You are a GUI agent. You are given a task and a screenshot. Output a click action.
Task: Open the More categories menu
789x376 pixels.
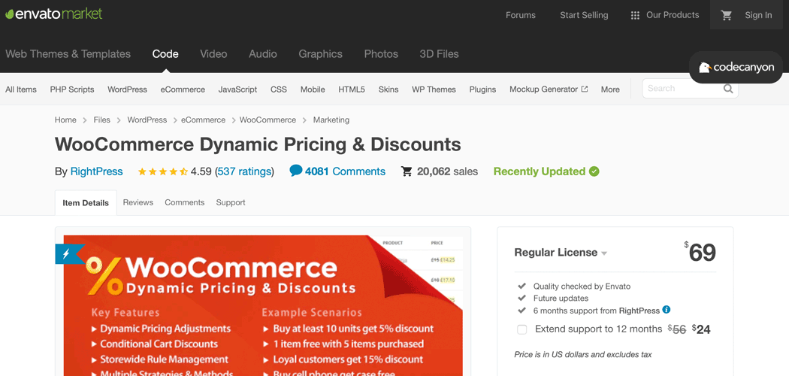point(610,89)
